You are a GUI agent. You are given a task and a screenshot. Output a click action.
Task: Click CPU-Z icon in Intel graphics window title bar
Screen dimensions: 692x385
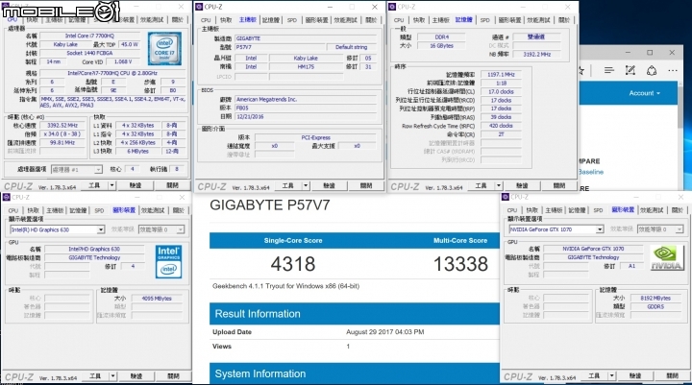(6, 197)
